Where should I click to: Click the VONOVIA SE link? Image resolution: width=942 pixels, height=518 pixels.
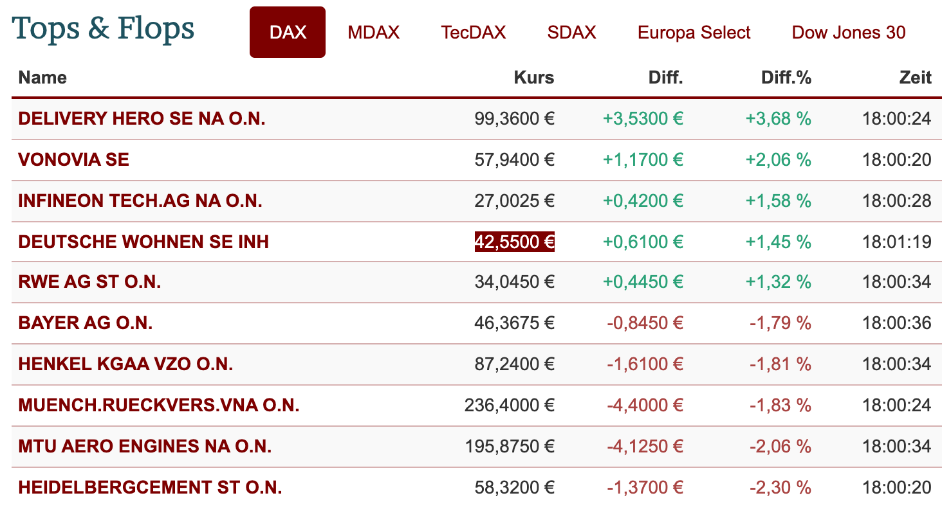click(74, 159)
